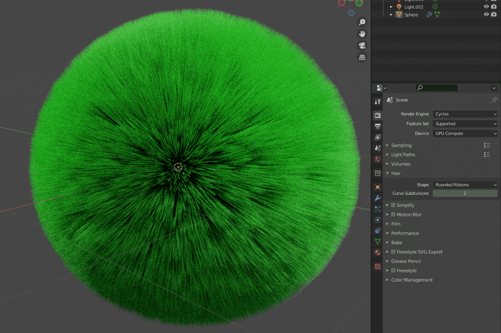Expand the Sampling panel
The image size is (501, 333).
pos(401,145)
